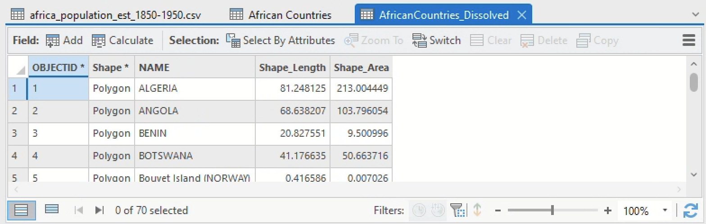Screen dimensions: 706x224
Task: Zoom in with the plus icon
Action: 608,210
